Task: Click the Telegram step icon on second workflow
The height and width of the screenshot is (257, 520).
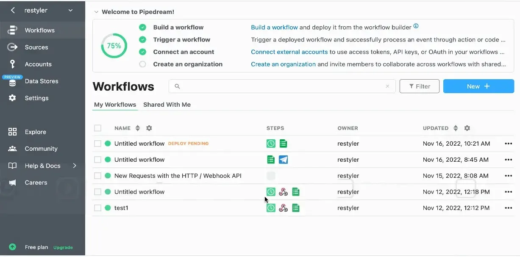Action: coord(283,160)
